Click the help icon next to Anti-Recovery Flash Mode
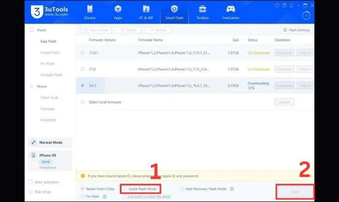 point(232,189)
